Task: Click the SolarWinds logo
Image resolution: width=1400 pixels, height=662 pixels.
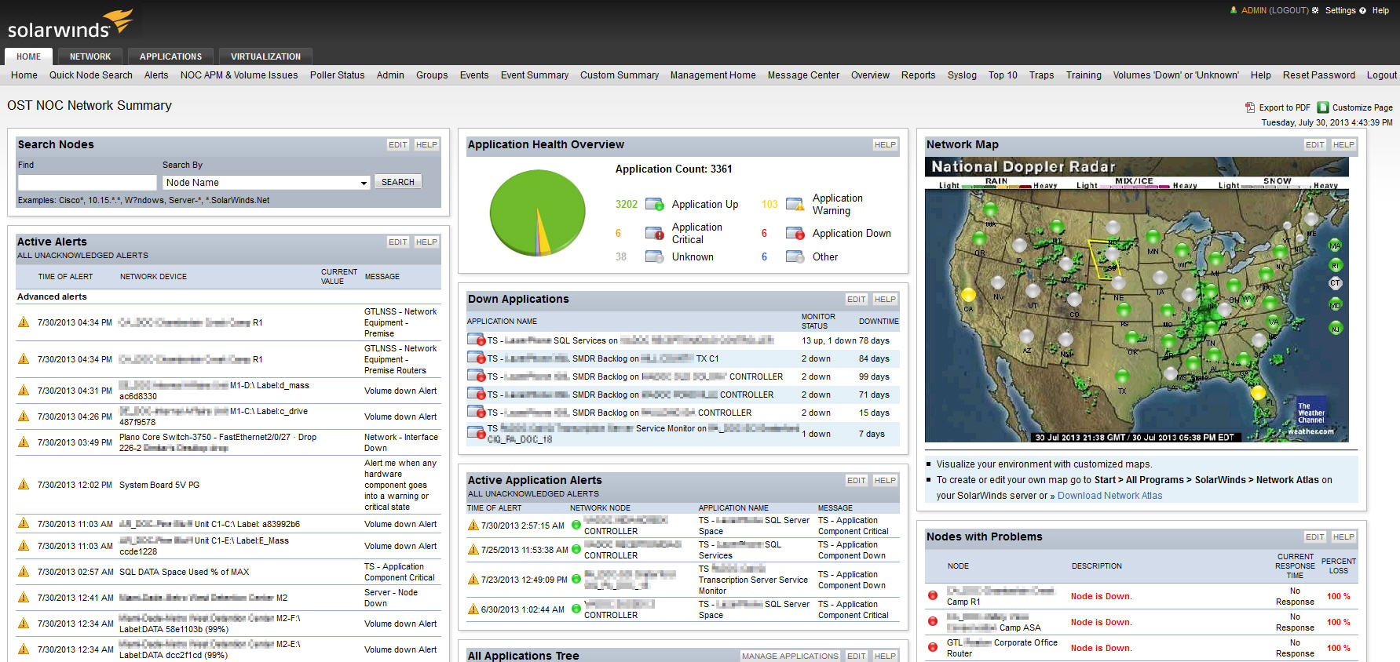Action: coord(70,24)
